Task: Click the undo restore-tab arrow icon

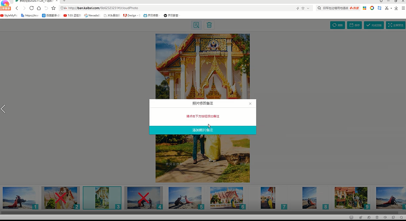Action: coord(46,8)
